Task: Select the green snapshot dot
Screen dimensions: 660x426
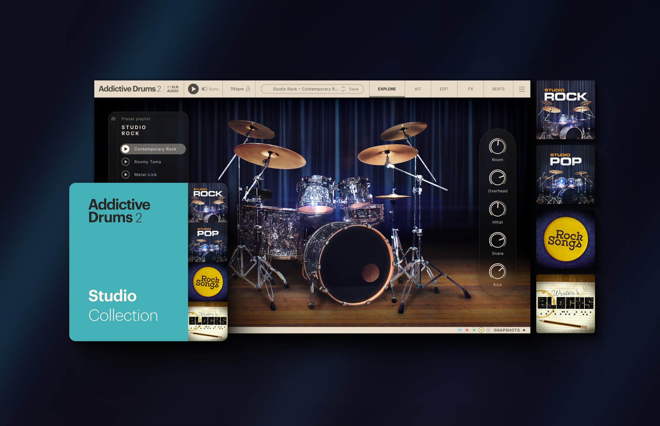Action: [x=474, y=330]
